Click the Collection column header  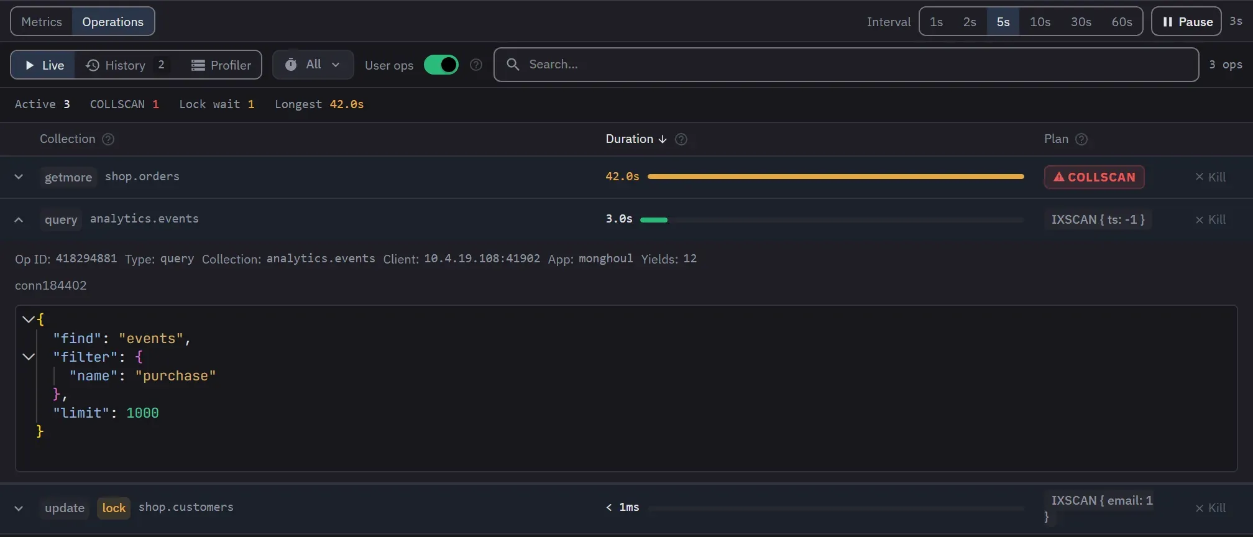click(x=68, y=139)
